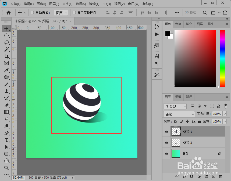Hide 图层 1 via its eye icon
Screen dimensions: 231x181
click(x=167, y=132)
